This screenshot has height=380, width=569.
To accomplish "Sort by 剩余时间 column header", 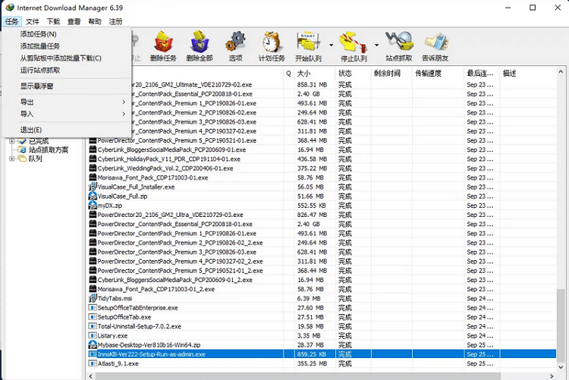I will click(x=391, y=74).
